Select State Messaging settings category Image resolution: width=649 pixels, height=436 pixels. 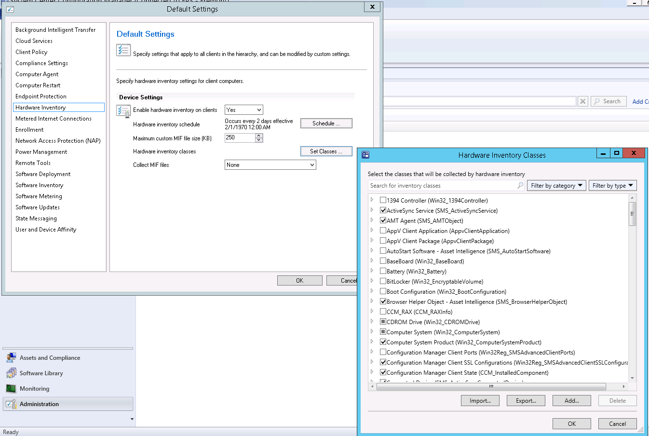click(x=36, y=218)
